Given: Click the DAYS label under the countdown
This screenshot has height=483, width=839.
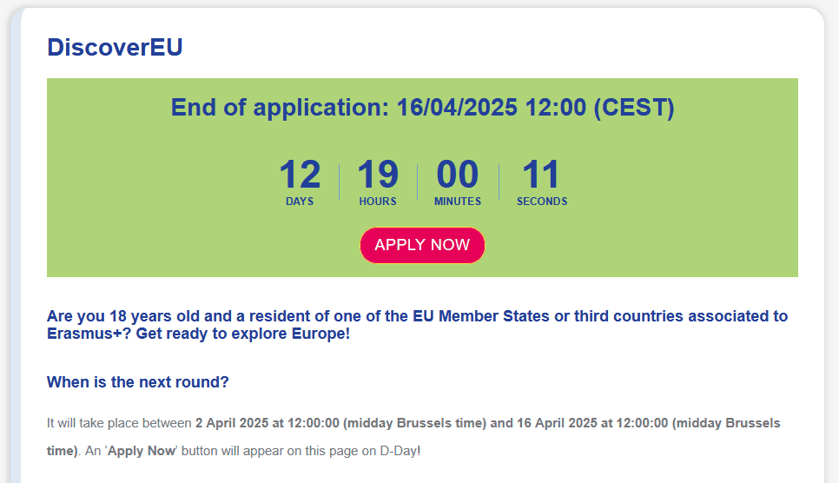Looking at the screenshot, I should (300, 202).
